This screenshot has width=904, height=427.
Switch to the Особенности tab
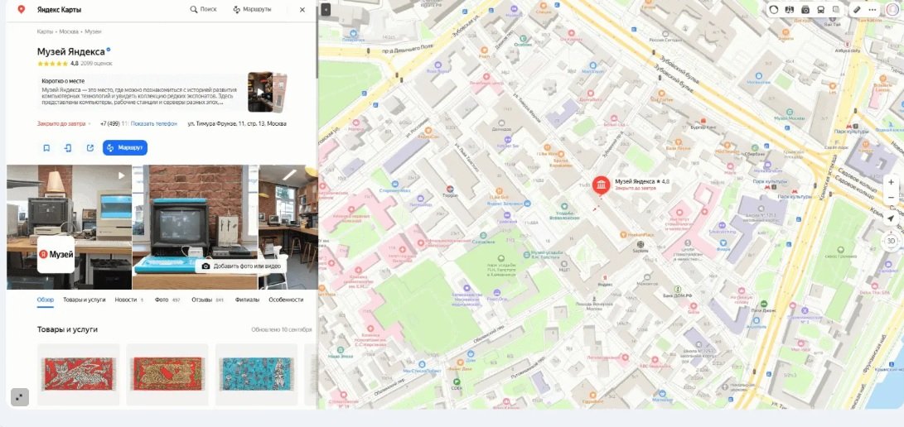coord(286,300)
